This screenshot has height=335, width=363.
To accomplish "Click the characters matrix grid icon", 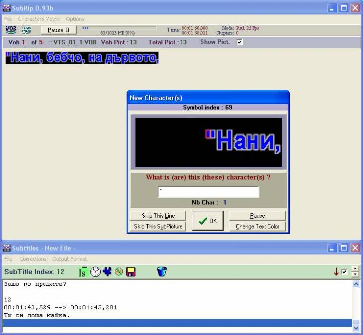I will pyautogui.click(x=26, y=30).
